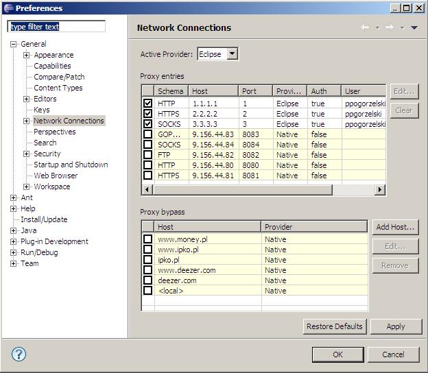The image size is (428, 373).
Task: Open the view menu triangle in header
Action: coord(414,27)
